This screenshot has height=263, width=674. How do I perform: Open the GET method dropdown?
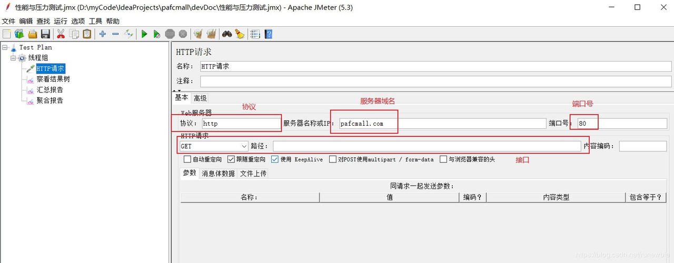[x=214, y=146]
